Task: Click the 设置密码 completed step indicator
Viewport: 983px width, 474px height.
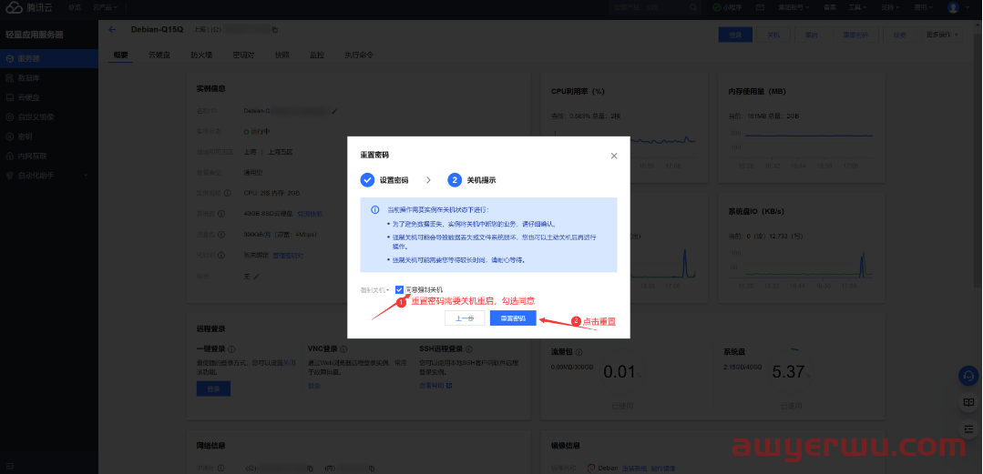Action: 367,180
